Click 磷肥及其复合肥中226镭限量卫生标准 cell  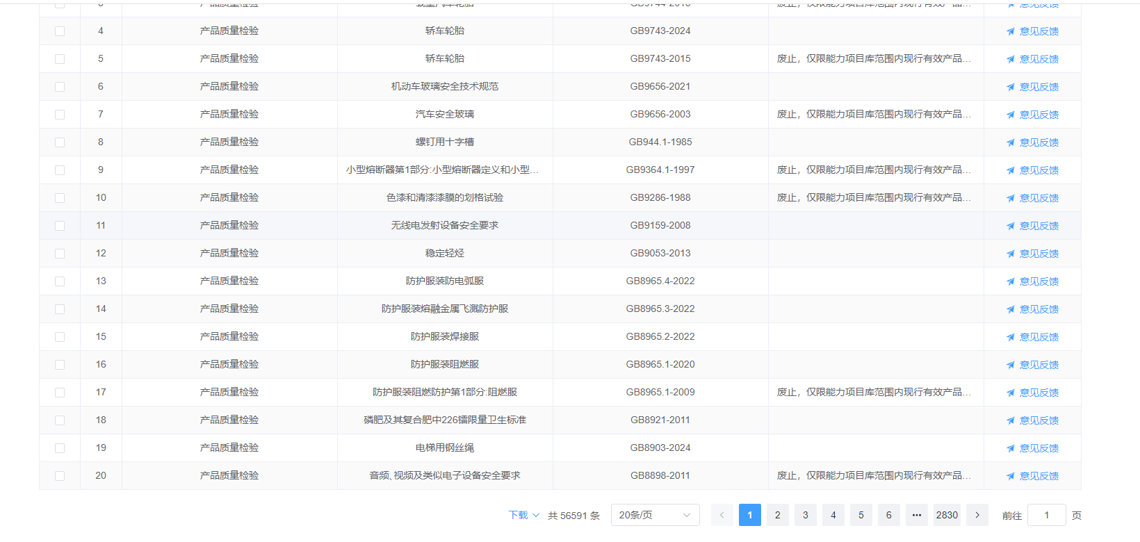click(445, 420)
